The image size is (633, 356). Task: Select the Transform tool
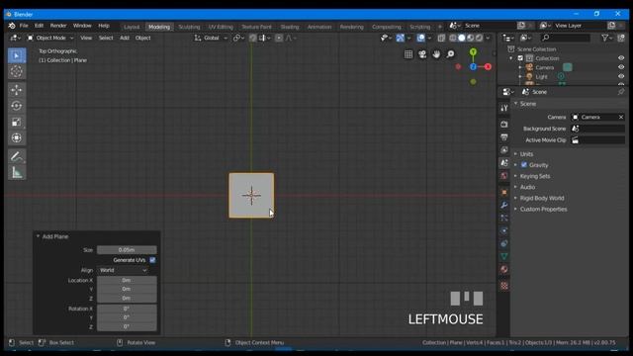[17, 138]
